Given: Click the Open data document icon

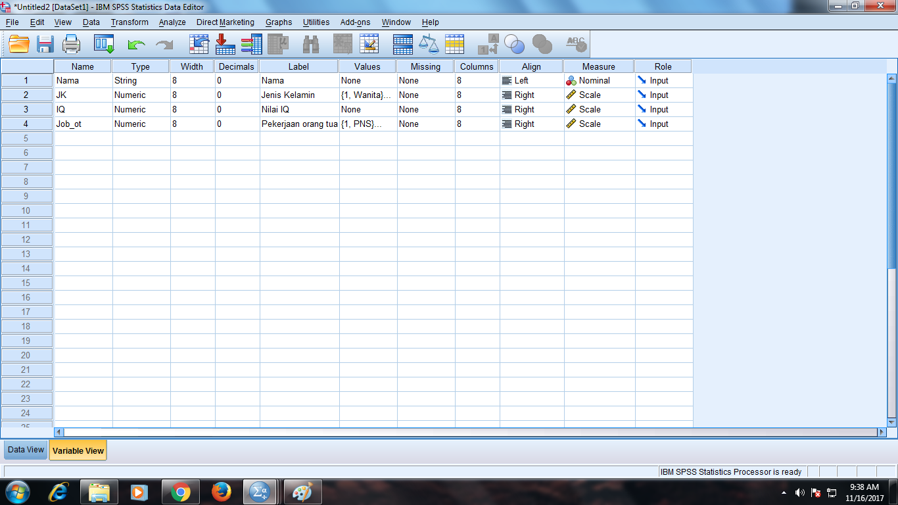Looking at the screenshot, I should coord(19,44).
